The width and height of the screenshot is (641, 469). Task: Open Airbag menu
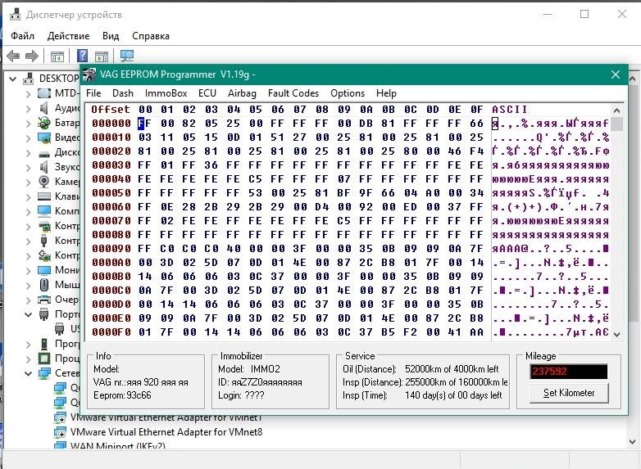tap(242, 93)
